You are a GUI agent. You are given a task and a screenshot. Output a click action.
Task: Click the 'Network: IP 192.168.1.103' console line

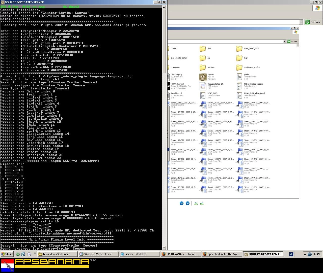coord(77,230)
